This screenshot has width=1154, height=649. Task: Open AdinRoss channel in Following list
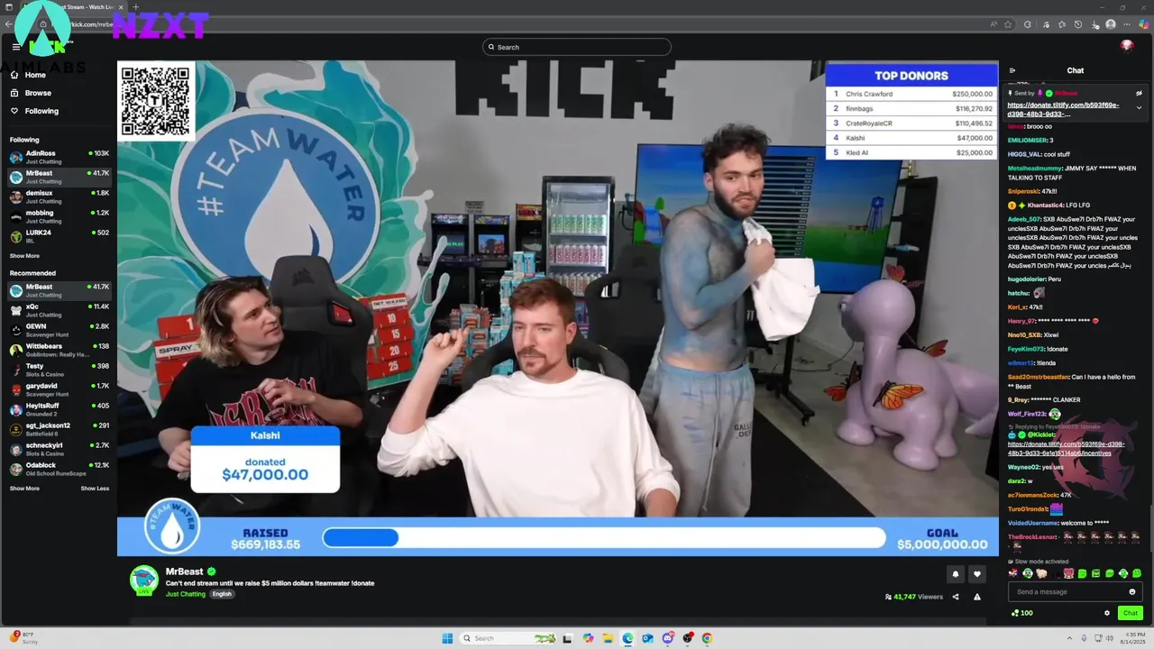tap(58, 157)
